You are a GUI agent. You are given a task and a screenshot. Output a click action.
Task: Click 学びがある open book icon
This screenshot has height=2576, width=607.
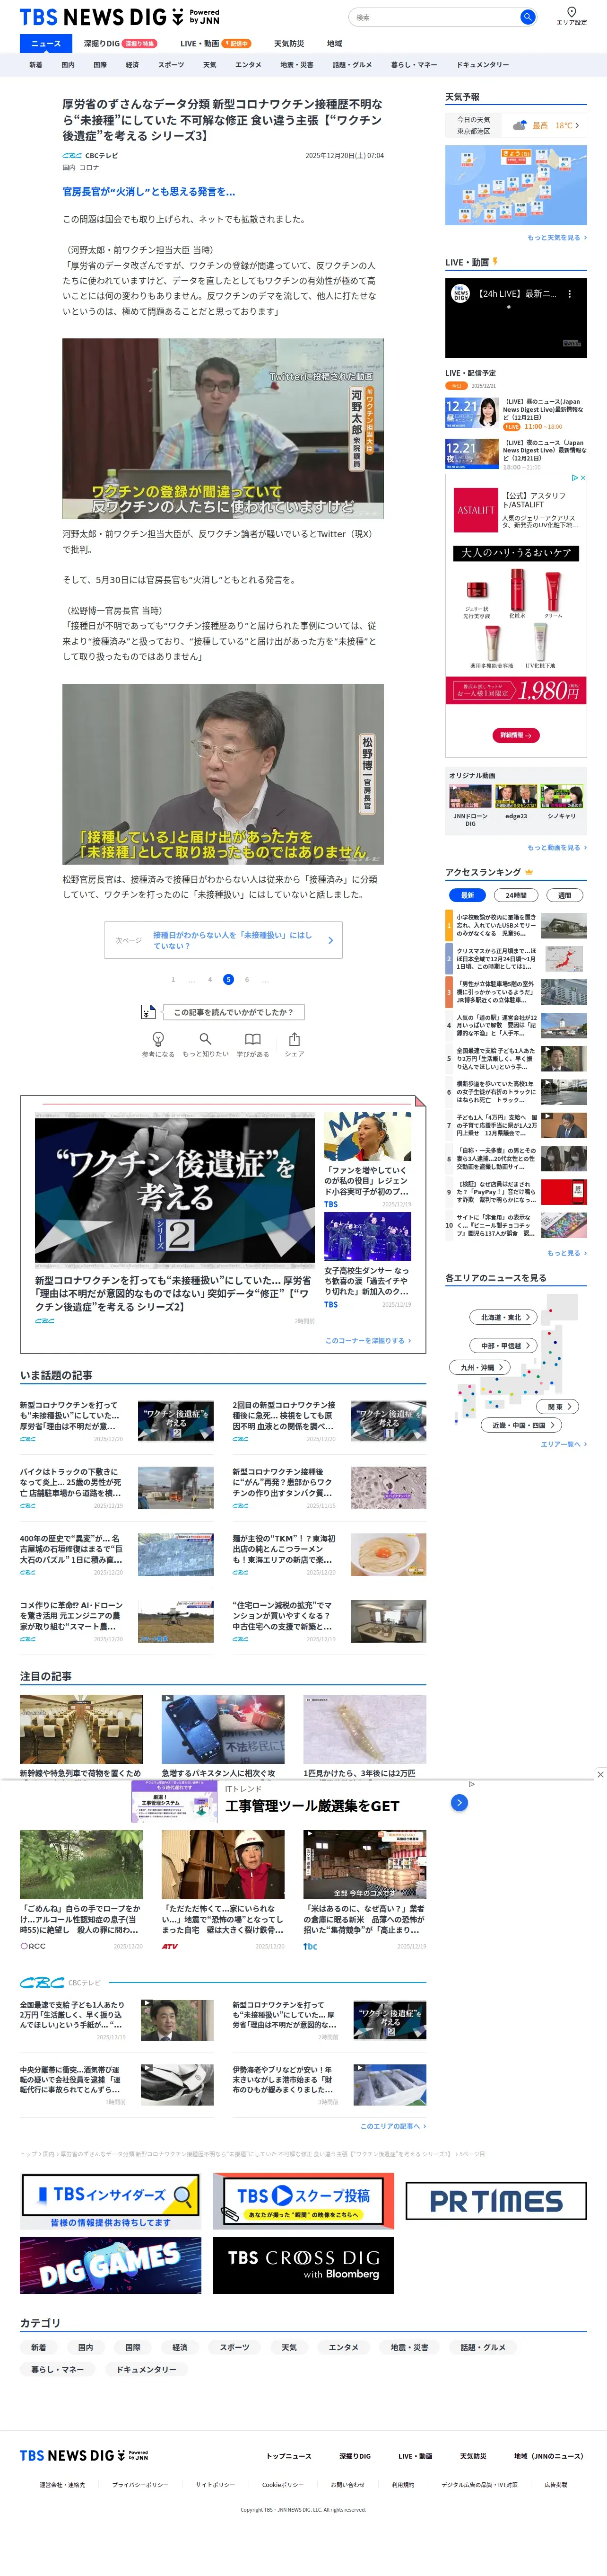252,1039
